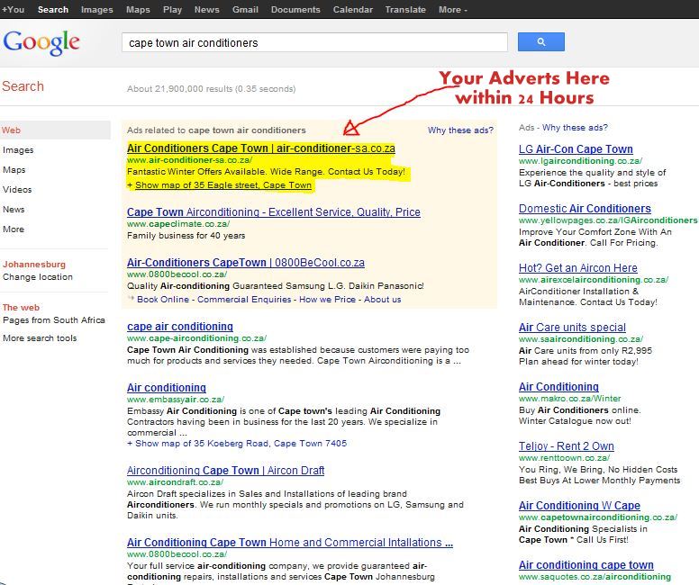Screen dimensions: 699x585
Task: Click the Johannesburg location label
Action: point(34,265)
